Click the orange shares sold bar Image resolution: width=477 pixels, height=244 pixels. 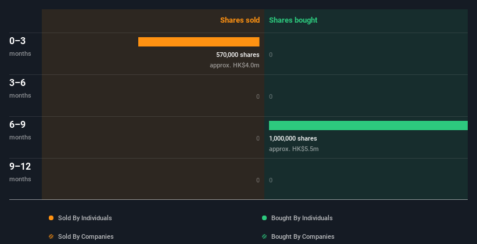(x=199, y=42)
